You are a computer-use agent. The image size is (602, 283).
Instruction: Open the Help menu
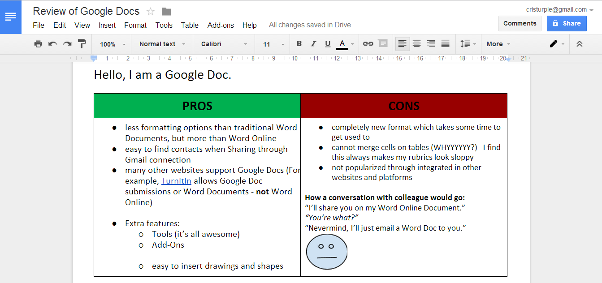click(250, 25)
